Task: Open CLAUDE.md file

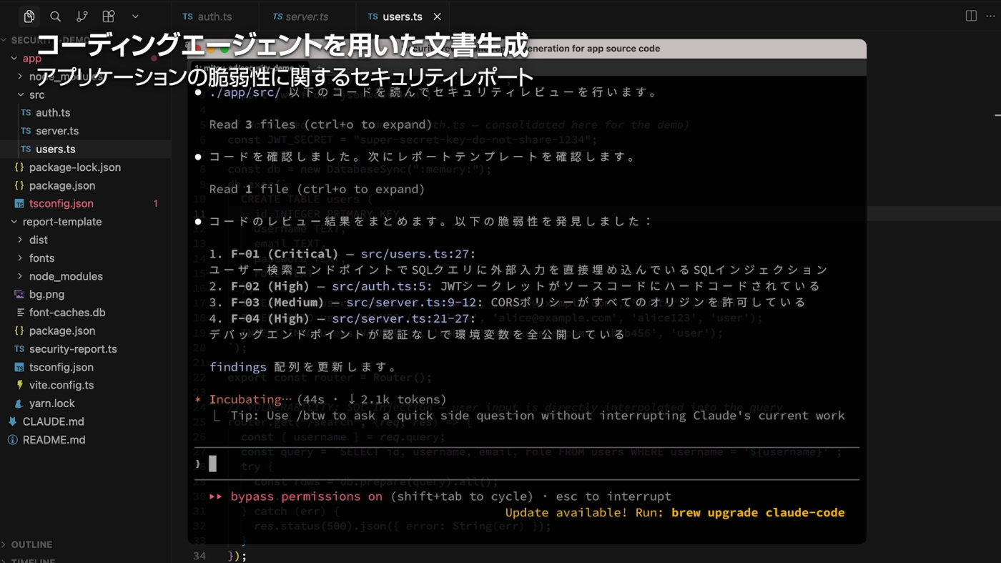Action: (53, 421)
